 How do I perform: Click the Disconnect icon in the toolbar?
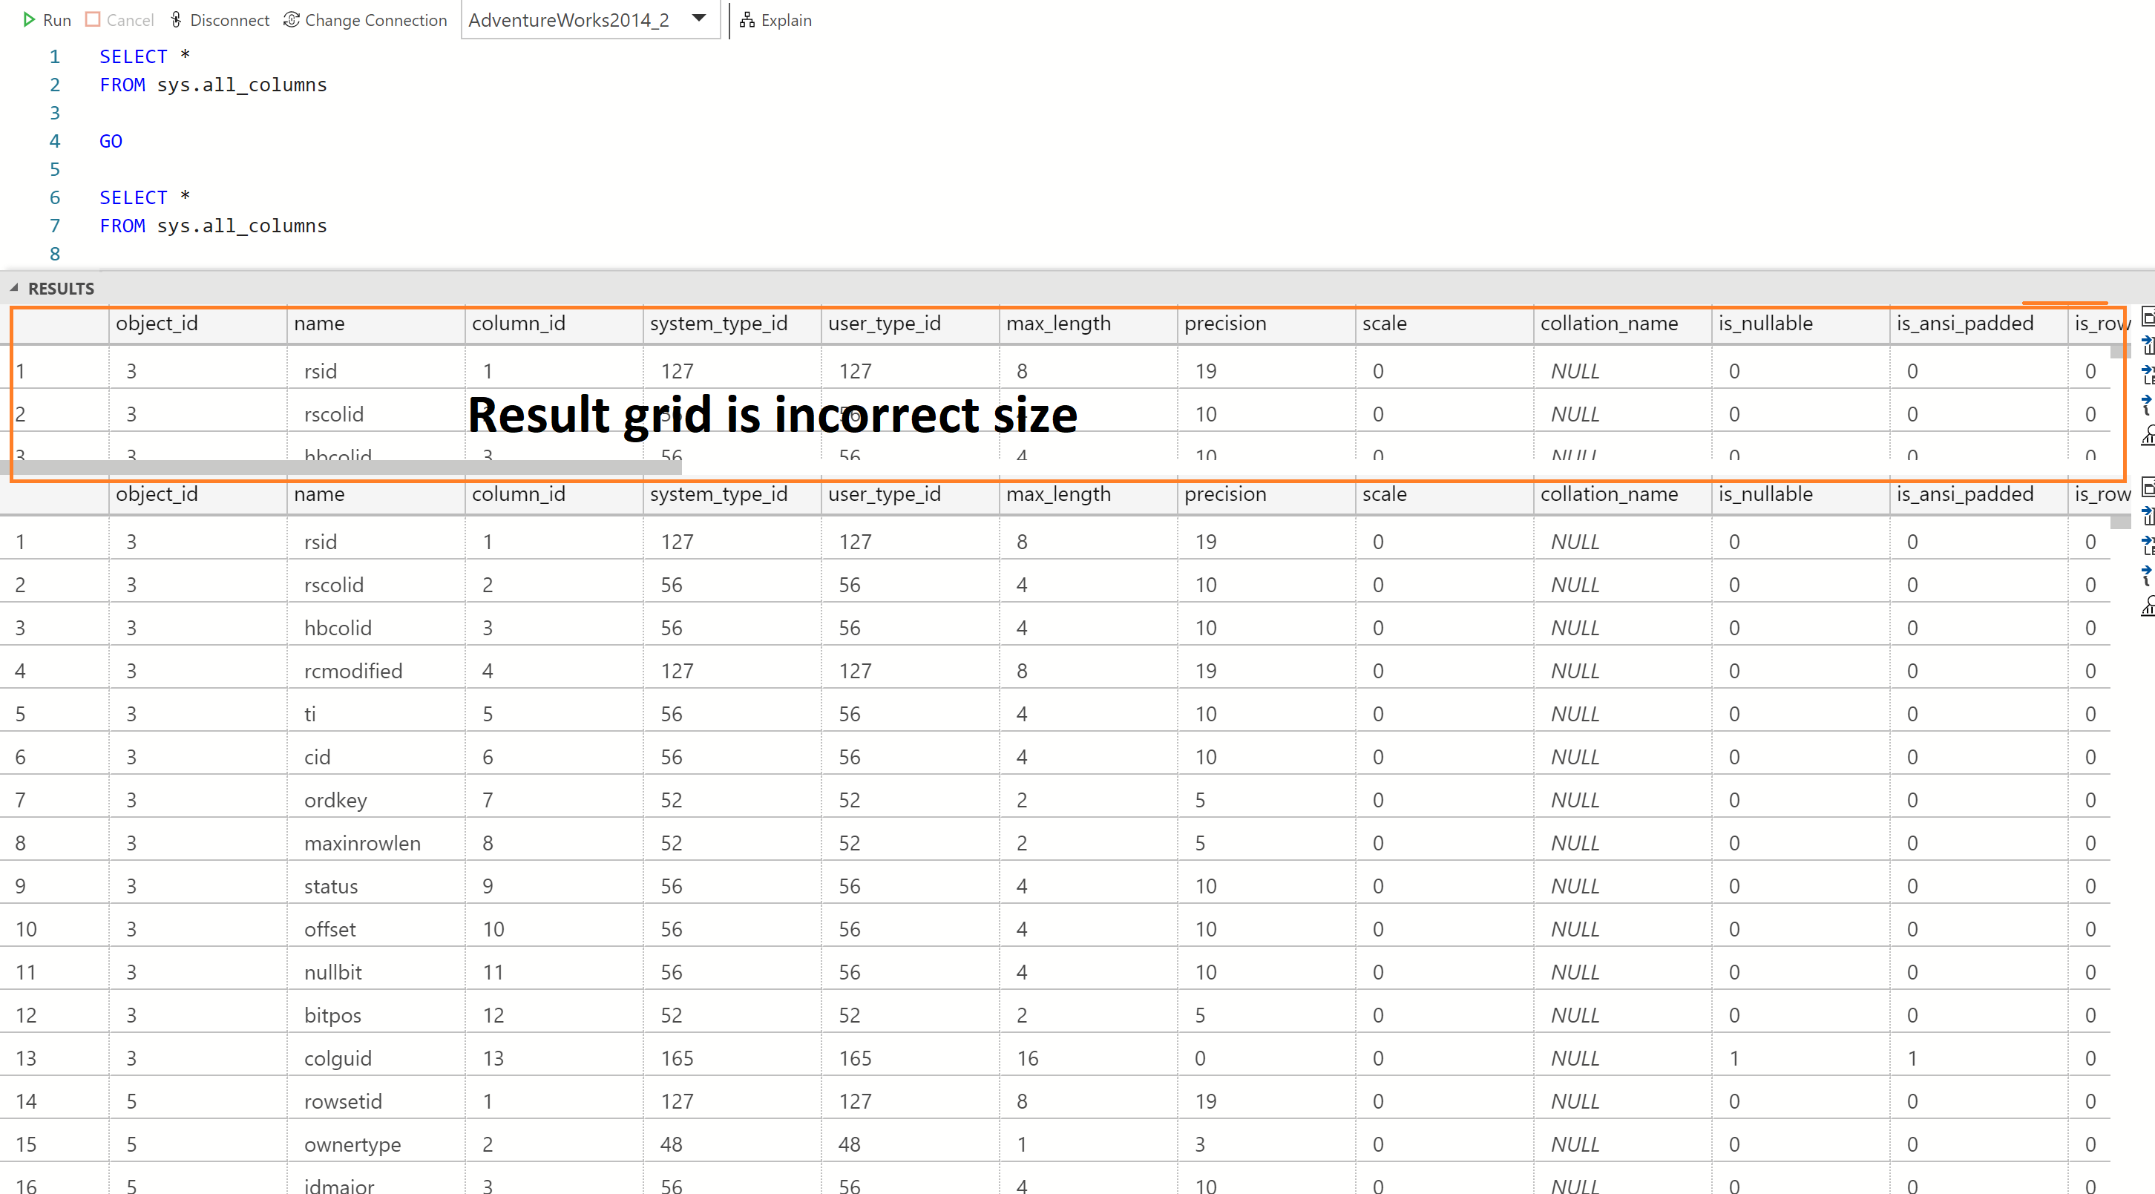coord(177,19)
